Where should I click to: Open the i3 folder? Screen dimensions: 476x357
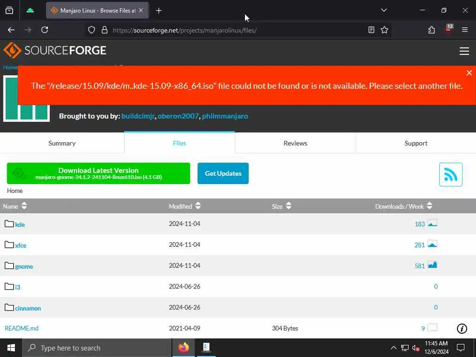[18, 287]
